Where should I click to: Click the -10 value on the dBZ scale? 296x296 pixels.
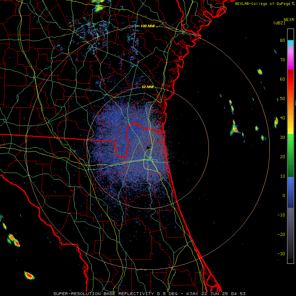(281, 215)
